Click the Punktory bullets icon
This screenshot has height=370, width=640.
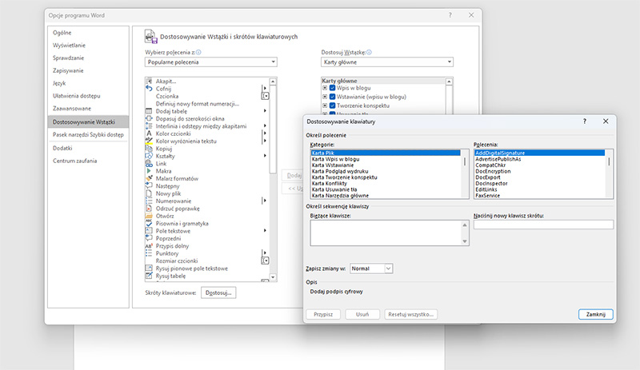[x=149, y=253]
